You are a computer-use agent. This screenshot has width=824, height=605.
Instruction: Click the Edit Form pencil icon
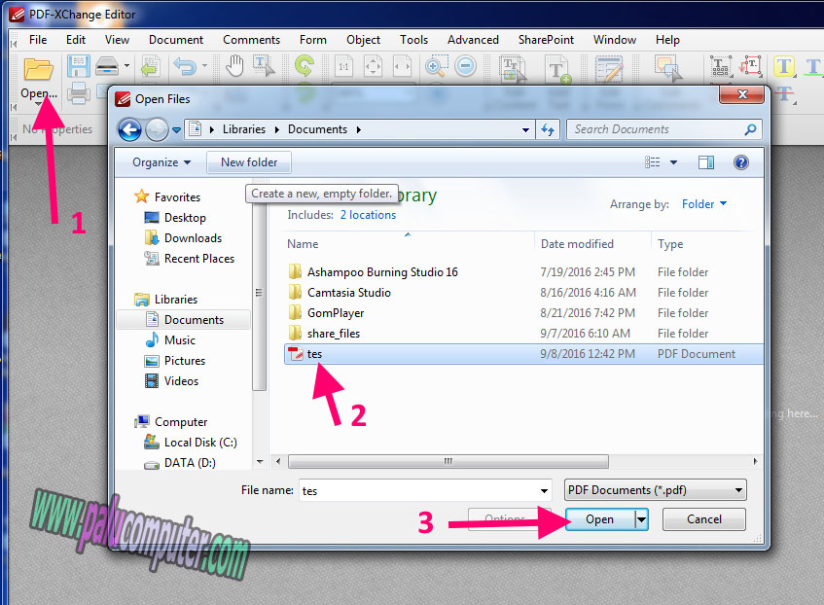(x=609, y=69)
